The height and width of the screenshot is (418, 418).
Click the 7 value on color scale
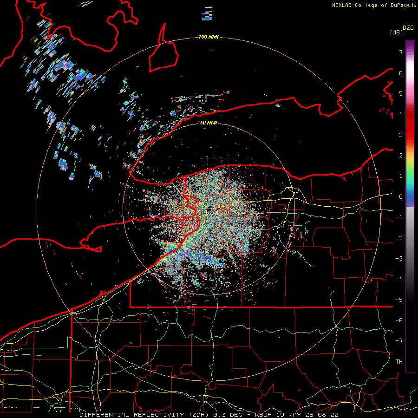[401, 52]
